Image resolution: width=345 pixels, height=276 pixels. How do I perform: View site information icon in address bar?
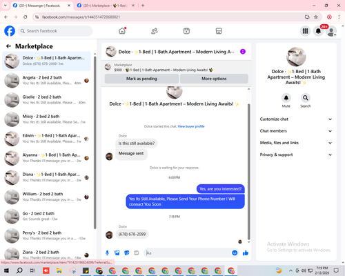click(37, 17)
